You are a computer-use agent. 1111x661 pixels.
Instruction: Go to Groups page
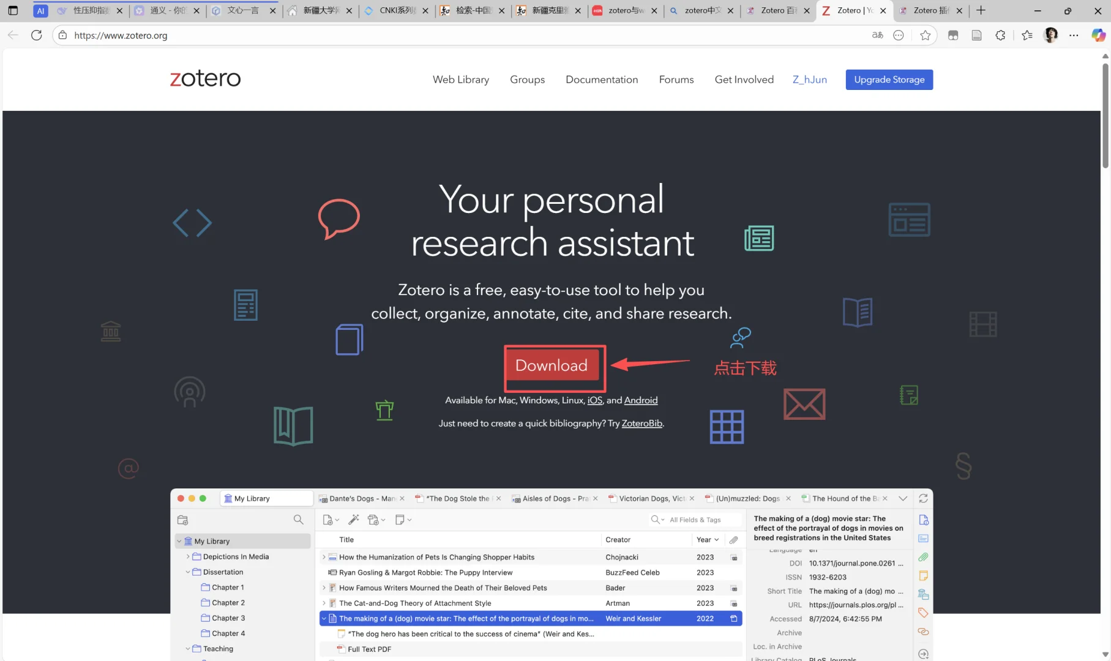pos(527,80)
